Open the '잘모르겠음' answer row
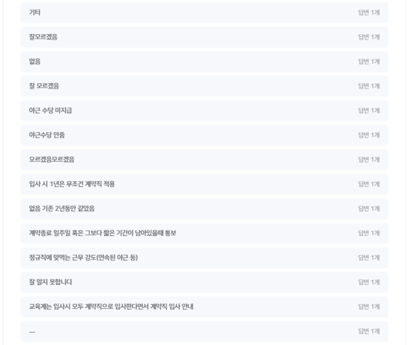Screen dimensions: 409x345 point(204,37)
